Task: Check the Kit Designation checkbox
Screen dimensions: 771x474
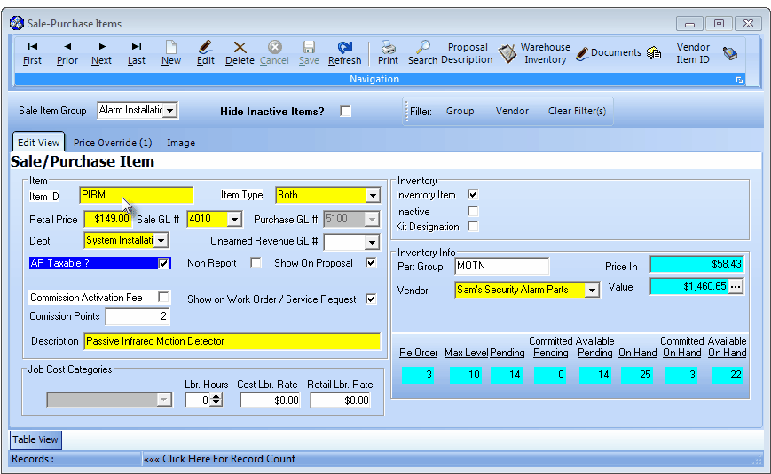Action: (473, 227)
